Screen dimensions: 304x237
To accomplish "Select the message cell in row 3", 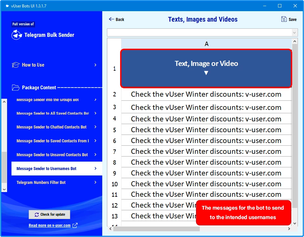I will 206,107.
